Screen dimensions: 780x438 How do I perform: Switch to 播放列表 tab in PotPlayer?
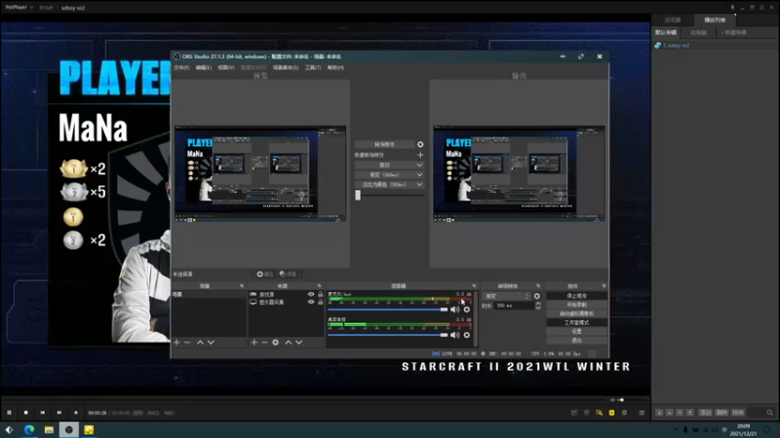click(x=715, y=19)
